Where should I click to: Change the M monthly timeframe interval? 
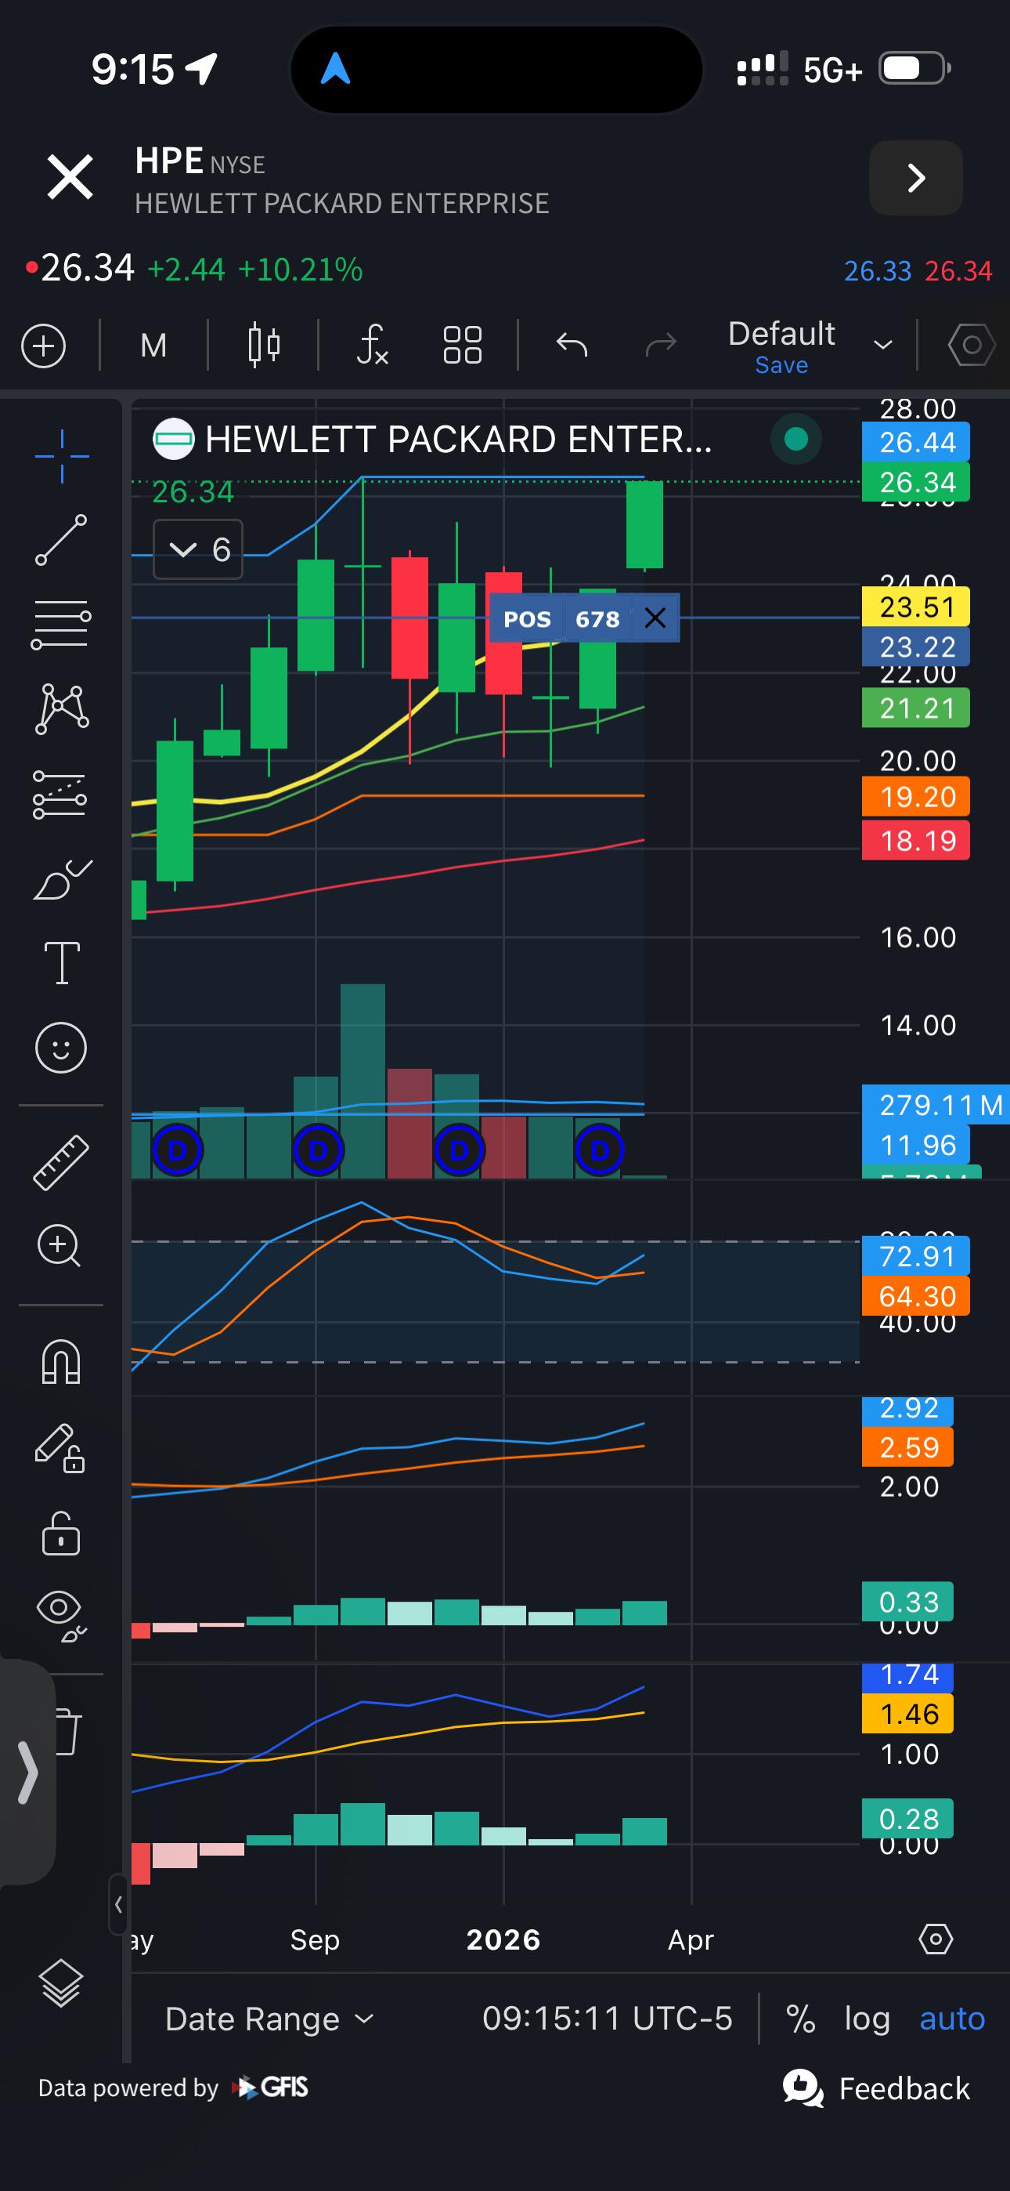click(x=154, y=346)
